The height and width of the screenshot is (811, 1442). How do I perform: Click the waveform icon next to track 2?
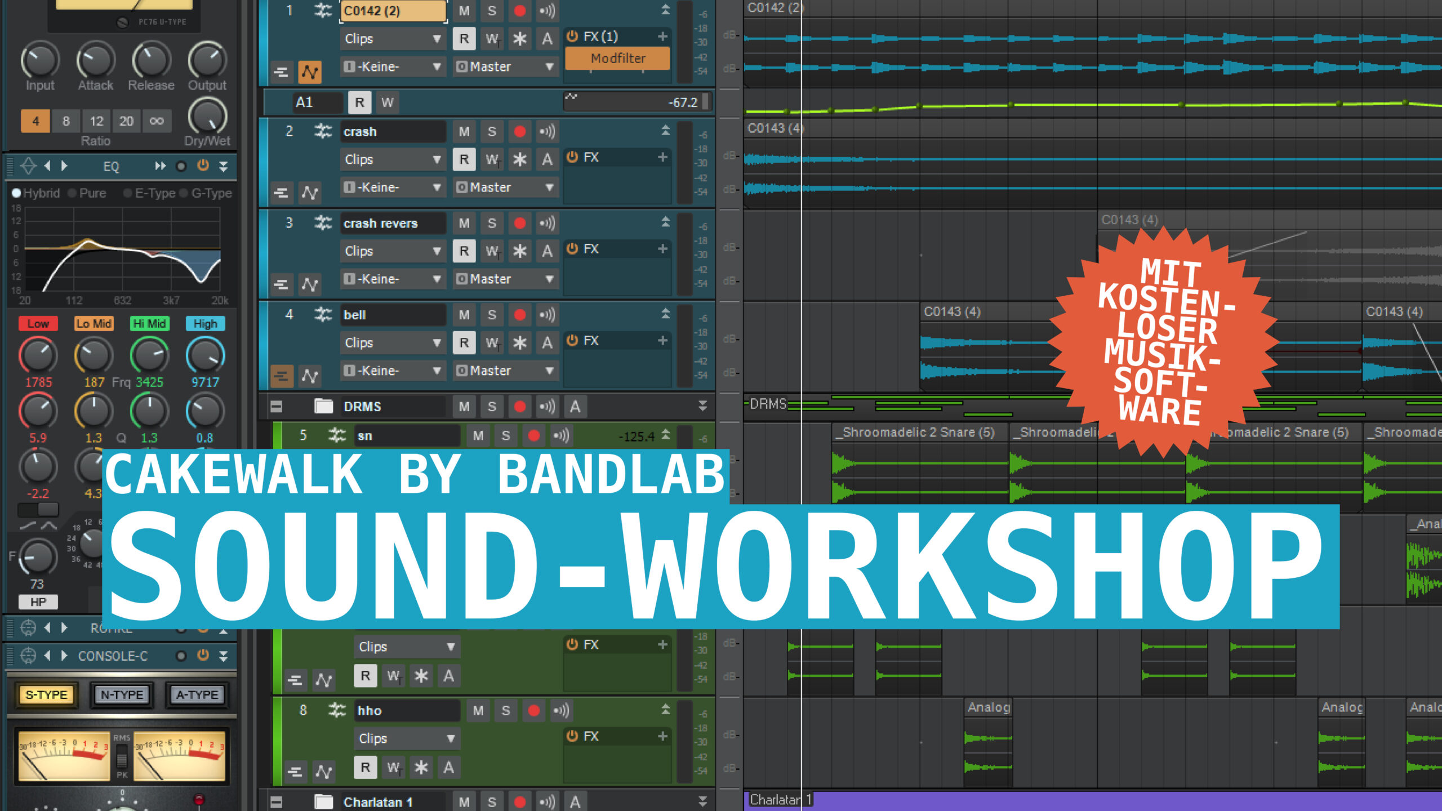[310, 193]
